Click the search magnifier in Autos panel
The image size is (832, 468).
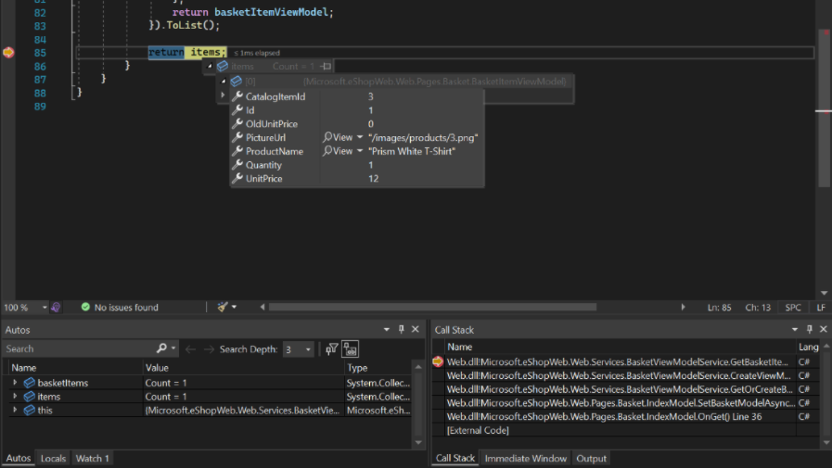[x=161, y=349]
